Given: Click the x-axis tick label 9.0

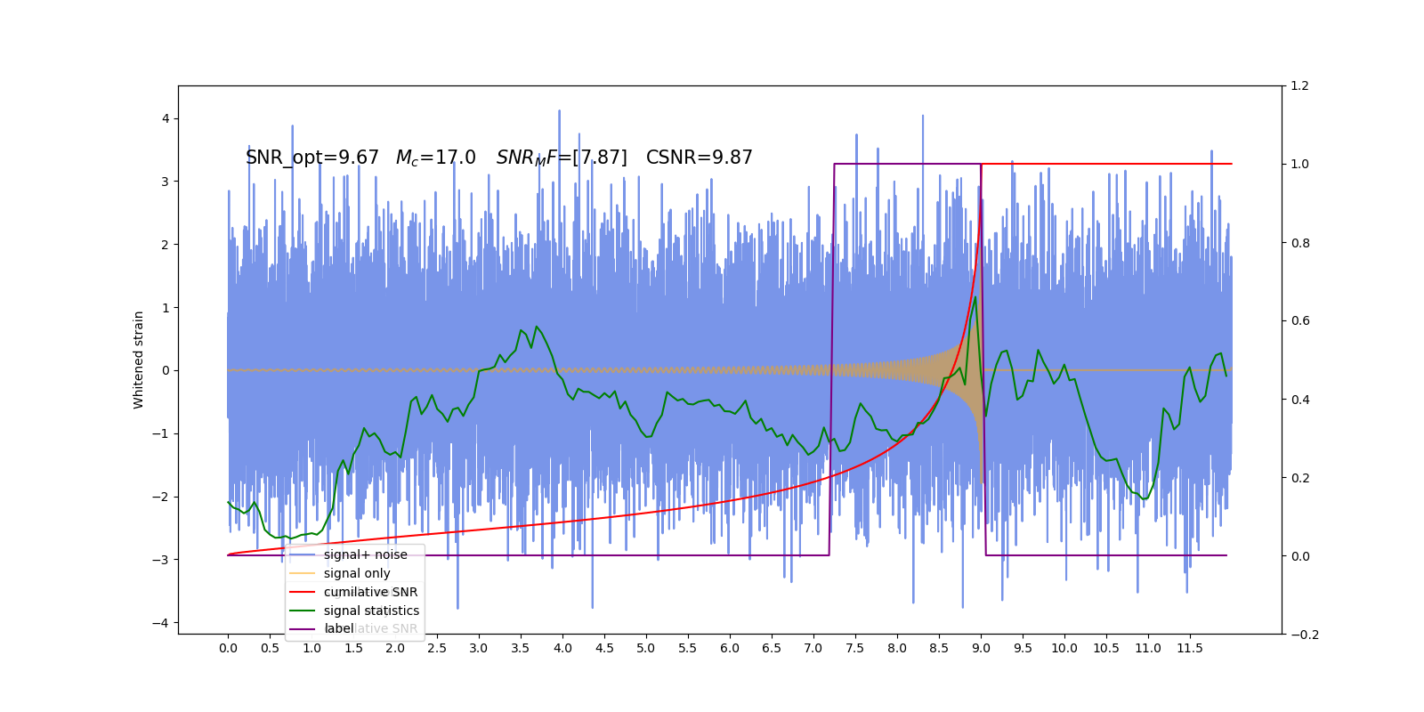Looking at the screenshot, I should tap(981, 648).
